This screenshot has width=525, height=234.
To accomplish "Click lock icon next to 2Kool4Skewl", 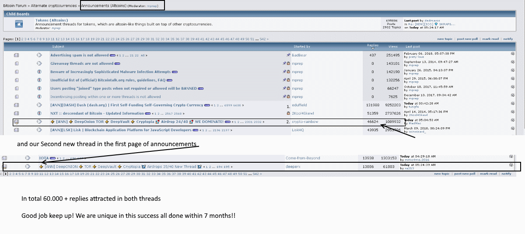I will tap(288, 113).
